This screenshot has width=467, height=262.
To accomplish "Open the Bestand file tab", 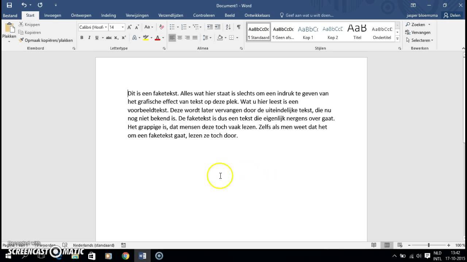I will [x=10, y=16].
